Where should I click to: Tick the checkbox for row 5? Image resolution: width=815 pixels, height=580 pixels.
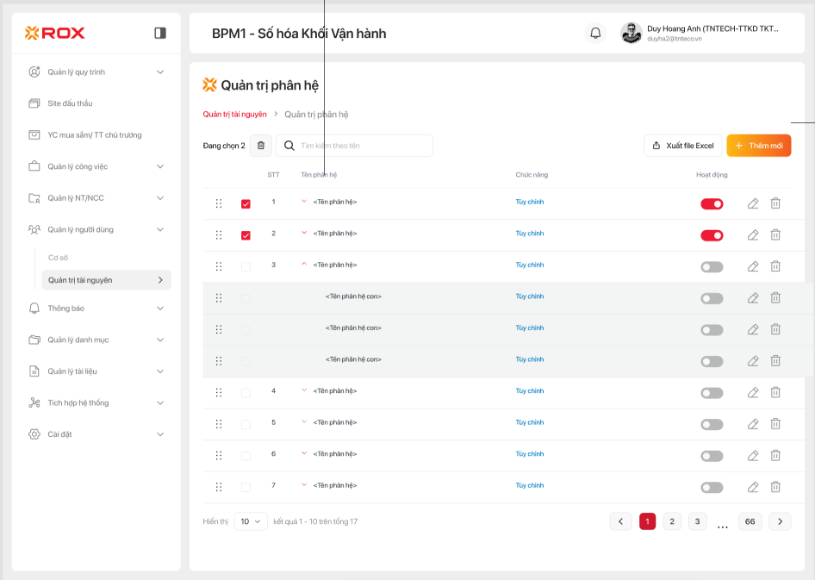[x=246, y=424]
